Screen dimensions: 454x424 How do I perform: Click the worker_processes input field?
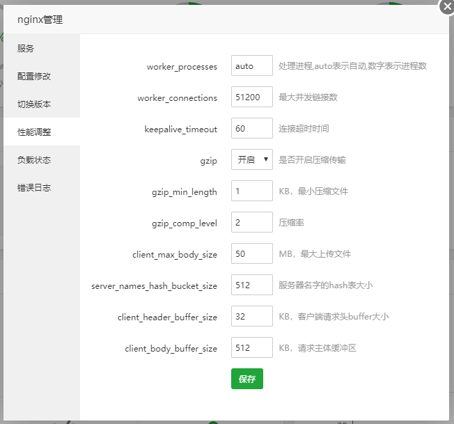252,65
